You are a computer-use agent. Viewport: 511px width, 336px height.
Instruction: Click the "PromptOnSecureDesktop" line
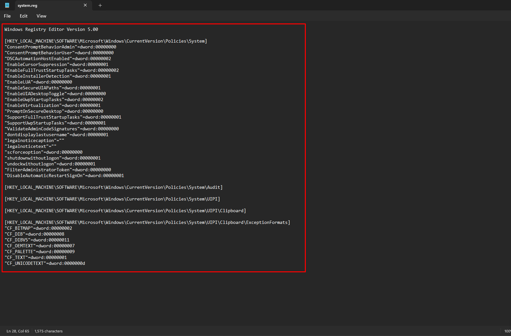click(54, 111)
